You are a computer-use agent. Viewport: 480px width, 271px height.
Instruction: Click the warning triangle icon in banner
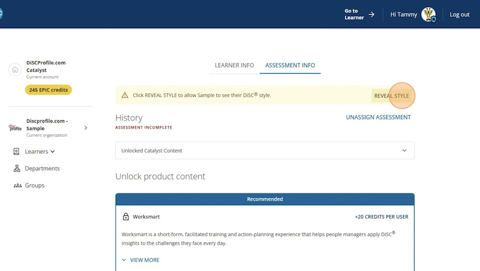click(x=125, y=95)
